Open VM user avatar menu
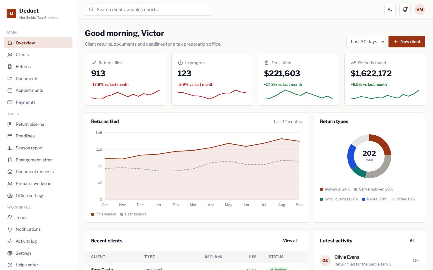This screenshot has height=270, width=433. (x=420, y=10)
